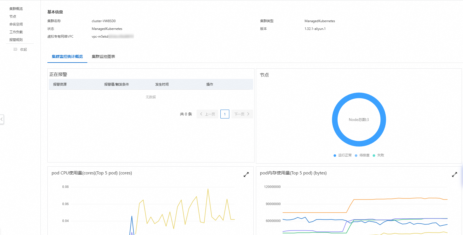The height and width of the screenshot is (235, 463).
Task: Toggle 失败 legend item
Action: 378,155
